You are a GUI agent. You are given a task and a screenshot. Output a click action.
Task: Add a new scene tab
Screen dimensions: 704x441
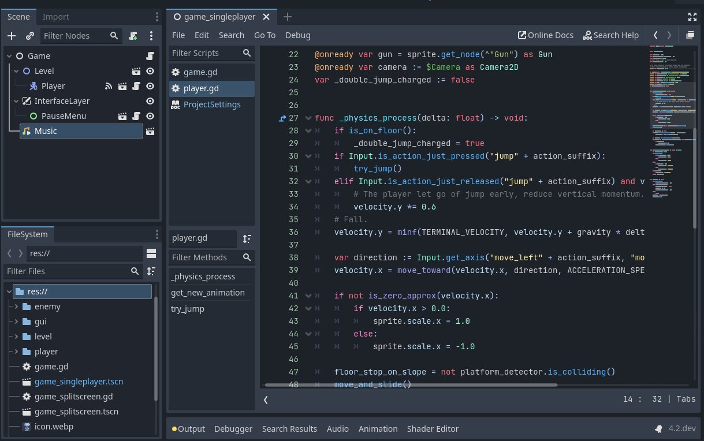[288, 17]
